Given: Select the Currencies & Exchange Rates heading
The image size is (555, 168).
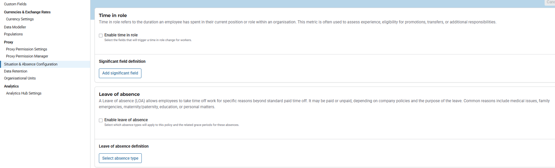Looking at the screenshot, I should 27,12.
